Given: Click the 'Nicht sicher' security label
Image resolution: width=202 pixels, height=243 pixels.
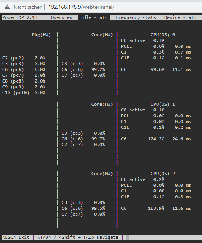Looking at the screenshot, I should click(27, 7).
